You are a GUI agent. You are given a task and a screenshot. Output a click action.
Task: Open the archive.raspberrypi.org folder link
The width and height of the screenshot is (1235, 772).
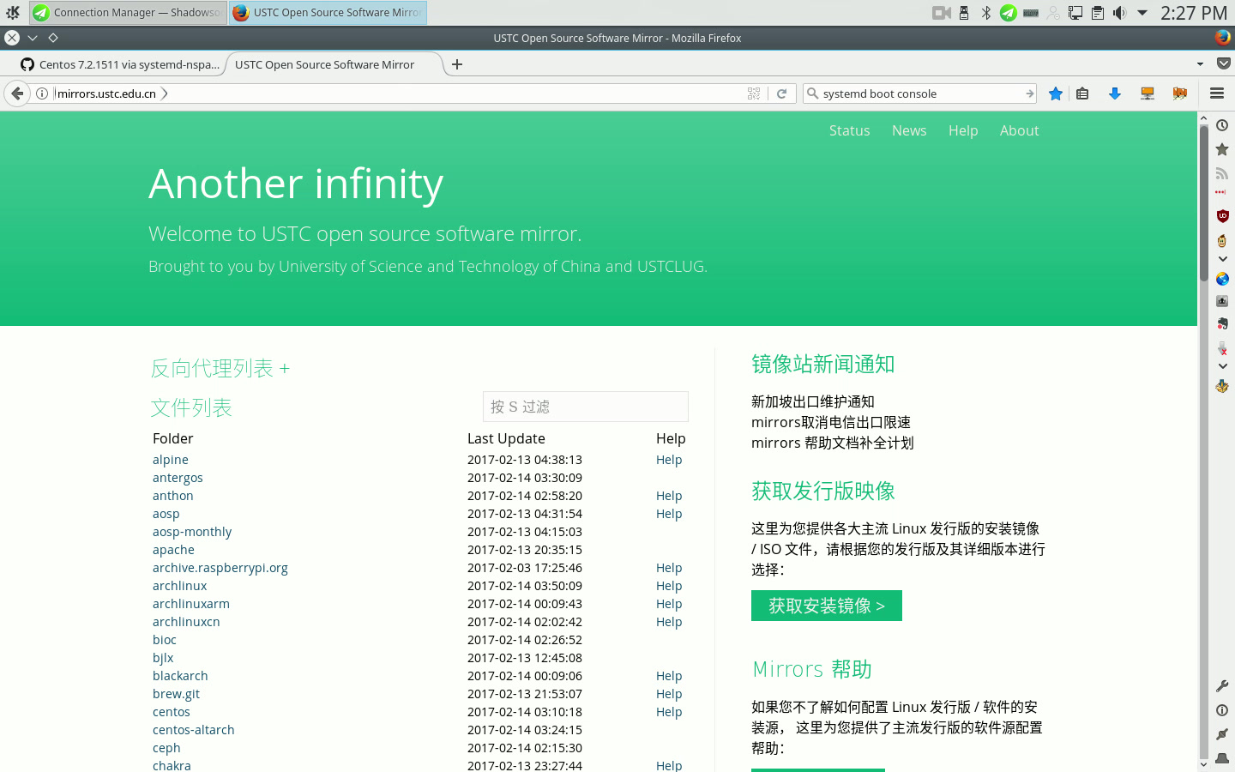click(220, 568)
